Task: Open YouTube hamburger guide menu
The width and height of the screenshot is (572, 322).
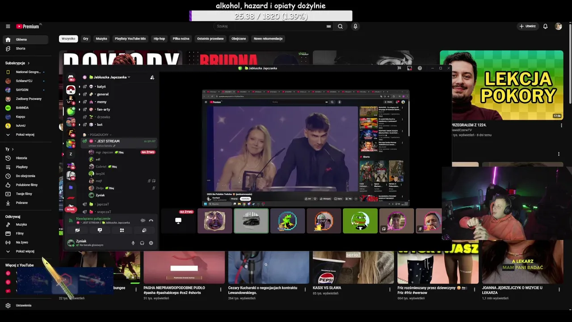Action: point(8,26)
